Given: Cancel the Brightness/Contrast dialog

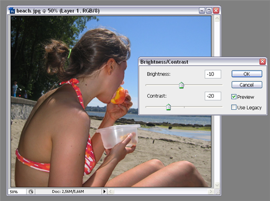Looking at the screenshot, I should (247, 85).
